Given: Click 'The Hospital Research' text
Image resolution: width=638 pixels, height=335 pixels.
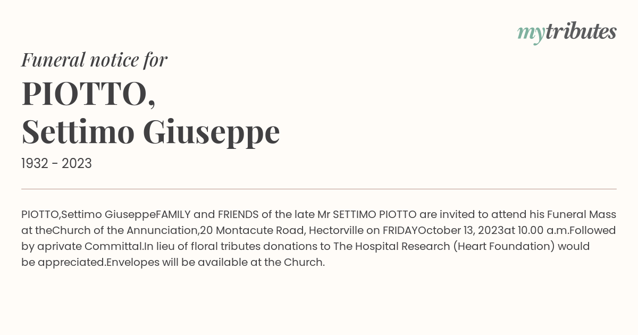Looking at the screenshot, I should tap(392, 247).
